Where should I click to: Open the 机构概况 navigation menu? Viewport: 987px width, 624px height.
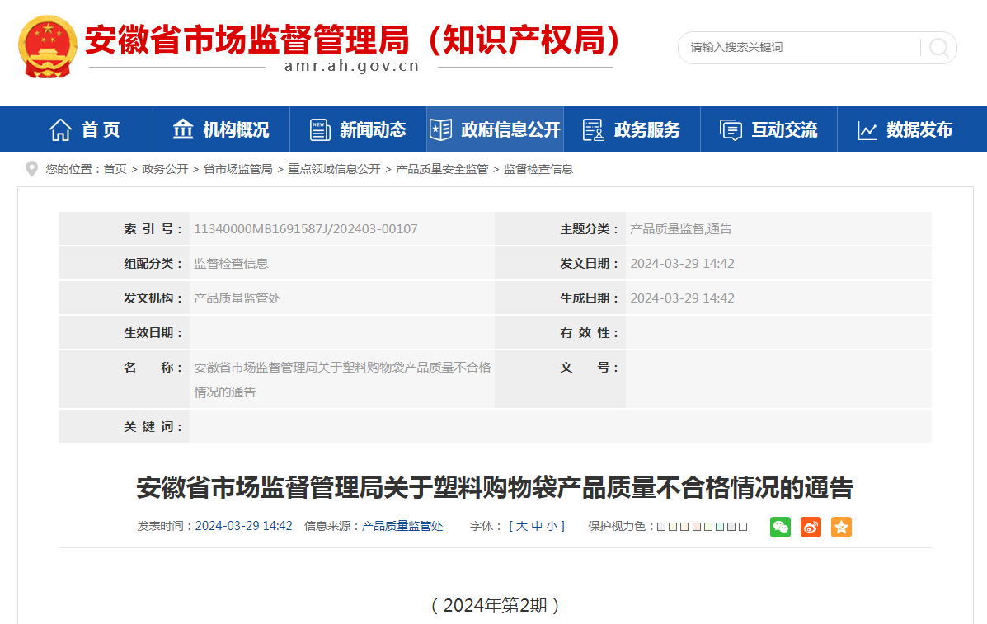pos(220,129)
